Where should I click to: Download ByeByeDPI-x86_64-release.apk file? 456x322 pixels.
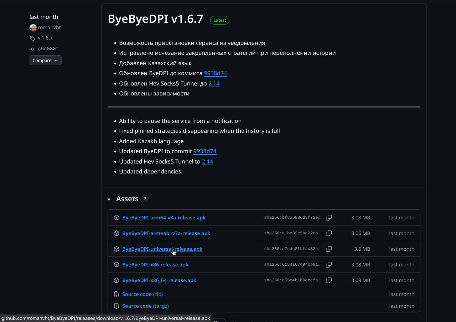pos(159,280)
